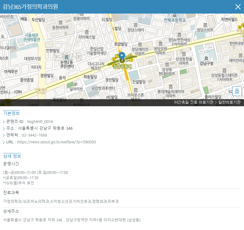
Task: Click the 삼성동힐스테이트 1차아파트 icon
Action: (225, 71)
